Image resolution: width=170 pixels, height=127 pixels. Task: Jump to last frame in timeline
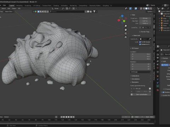point(74,117)
